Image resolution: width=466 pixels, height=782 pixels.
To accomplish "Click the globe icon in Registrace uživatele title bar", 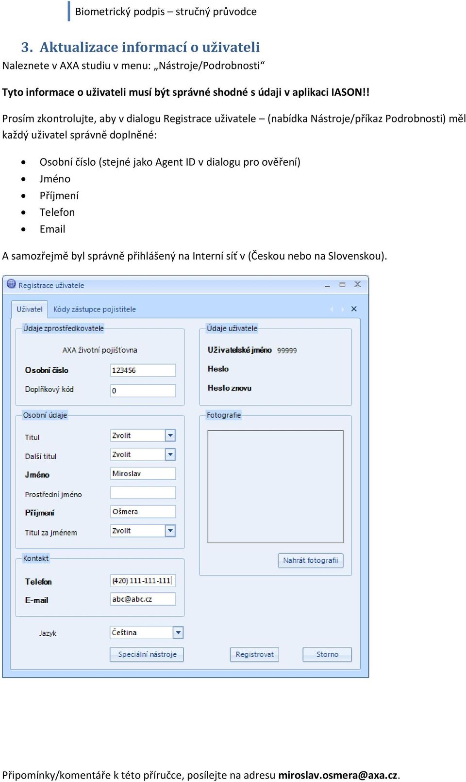I will click(x=11, y=284).
